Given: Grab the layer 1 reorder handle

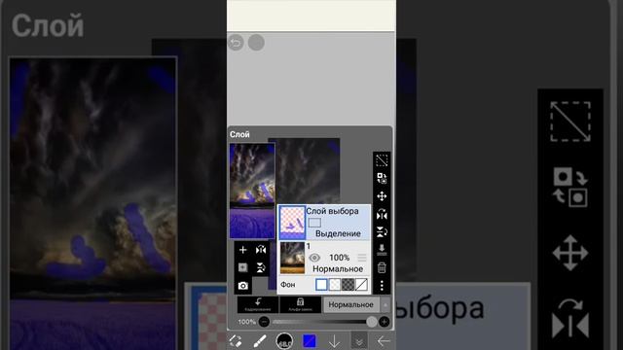Looking at the screenshot, I should [x=362, y=258].
